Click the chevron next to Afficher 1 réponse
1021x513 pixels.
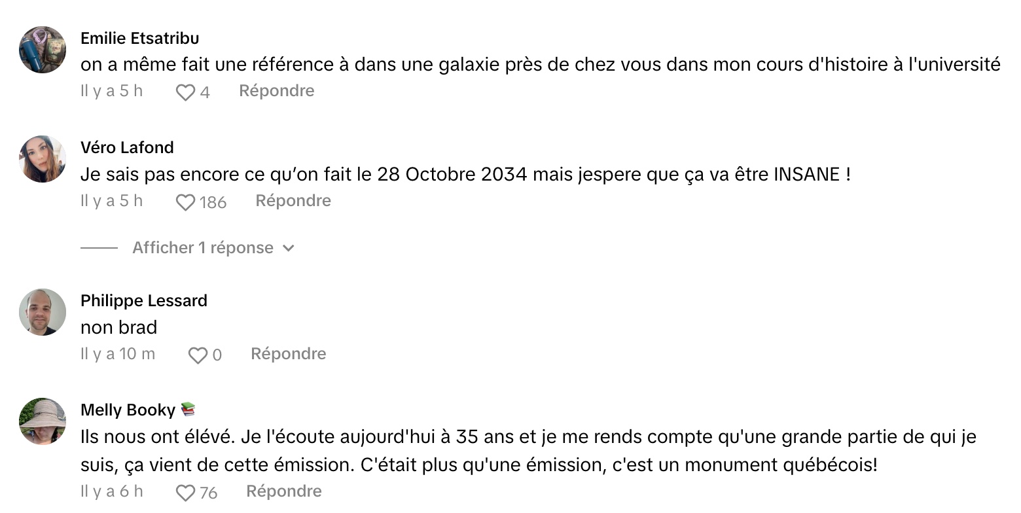pyautogui.click(x=288, y=249)
